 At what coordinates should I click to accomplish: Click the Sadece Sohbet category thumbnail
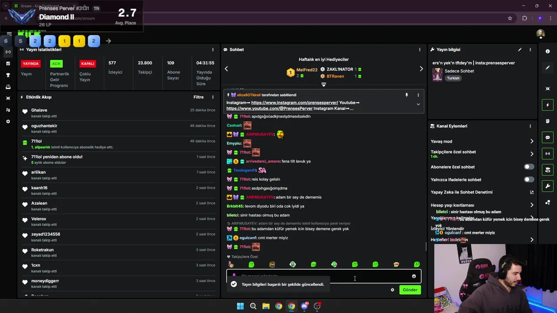coord(437,74)
